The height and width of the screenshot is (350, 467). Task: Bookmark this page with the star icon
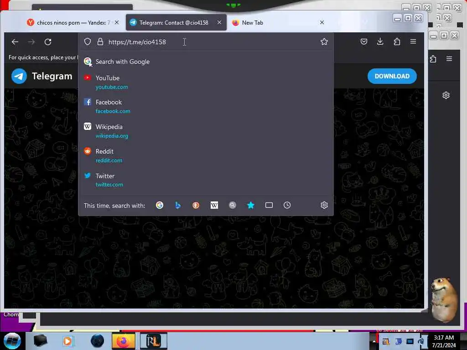click(324, 41)
